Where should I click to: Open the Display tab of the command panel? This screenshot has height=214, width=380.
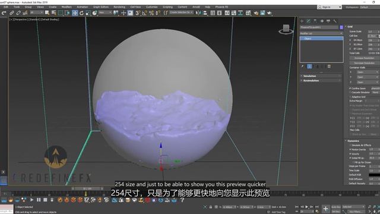point(328,21)
